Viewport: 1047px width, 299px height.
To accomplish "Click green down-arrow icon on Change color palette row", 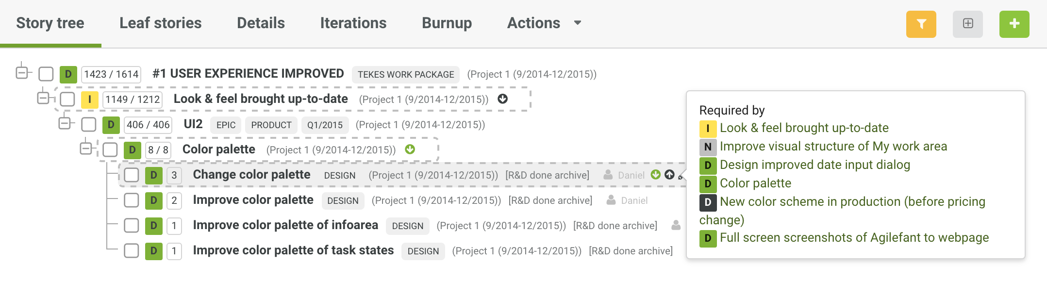I will (655, 175).
